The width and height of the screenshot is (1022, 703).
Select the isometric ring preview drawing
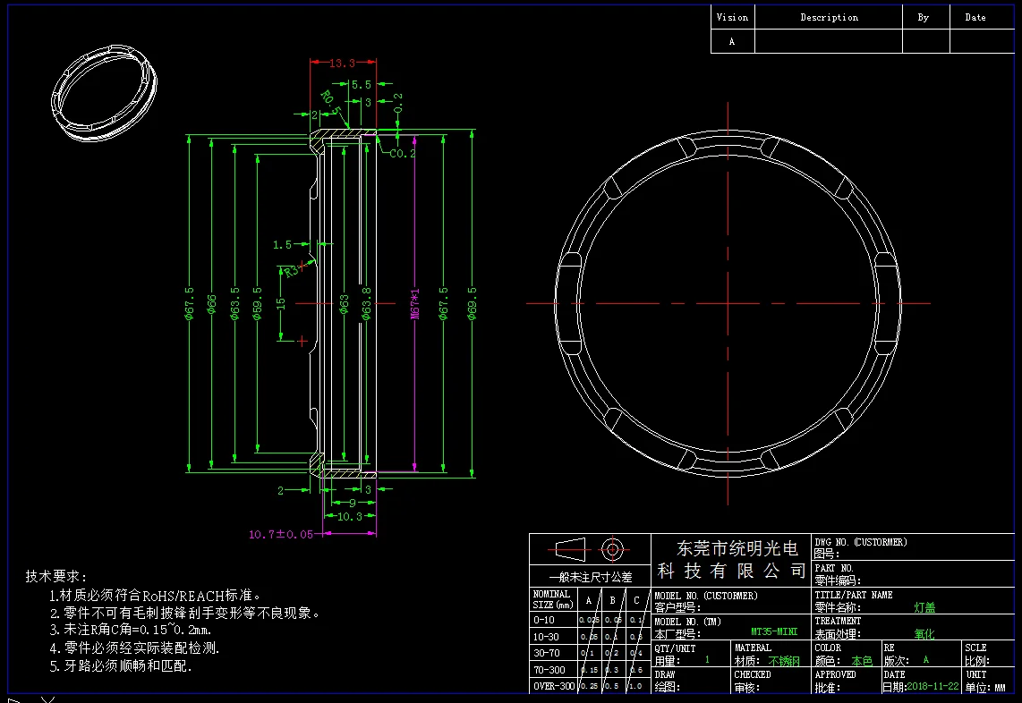[x=105, y=94]
